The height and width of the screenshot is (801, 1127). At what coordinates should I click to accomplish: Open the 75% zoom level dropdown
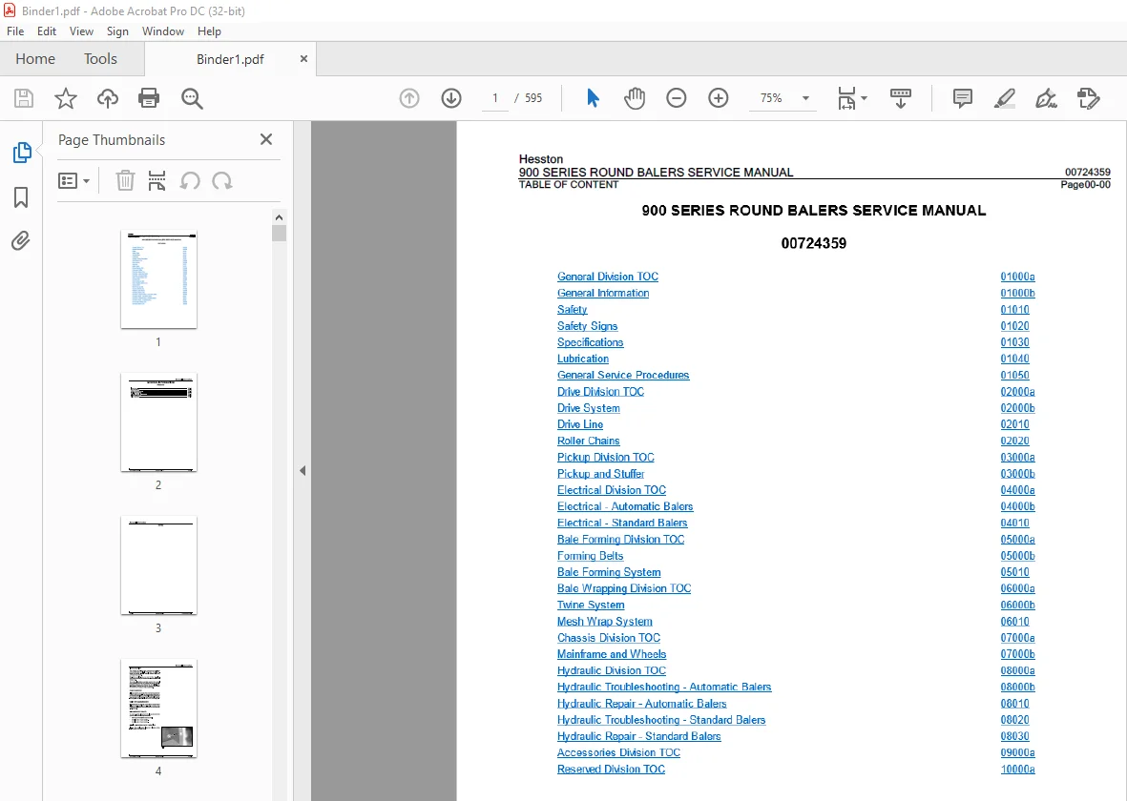coord(805,98)
